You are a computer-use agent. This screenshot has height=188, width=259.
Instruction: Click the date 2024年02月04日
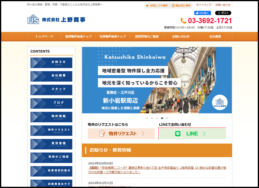(x=100, y=163)
